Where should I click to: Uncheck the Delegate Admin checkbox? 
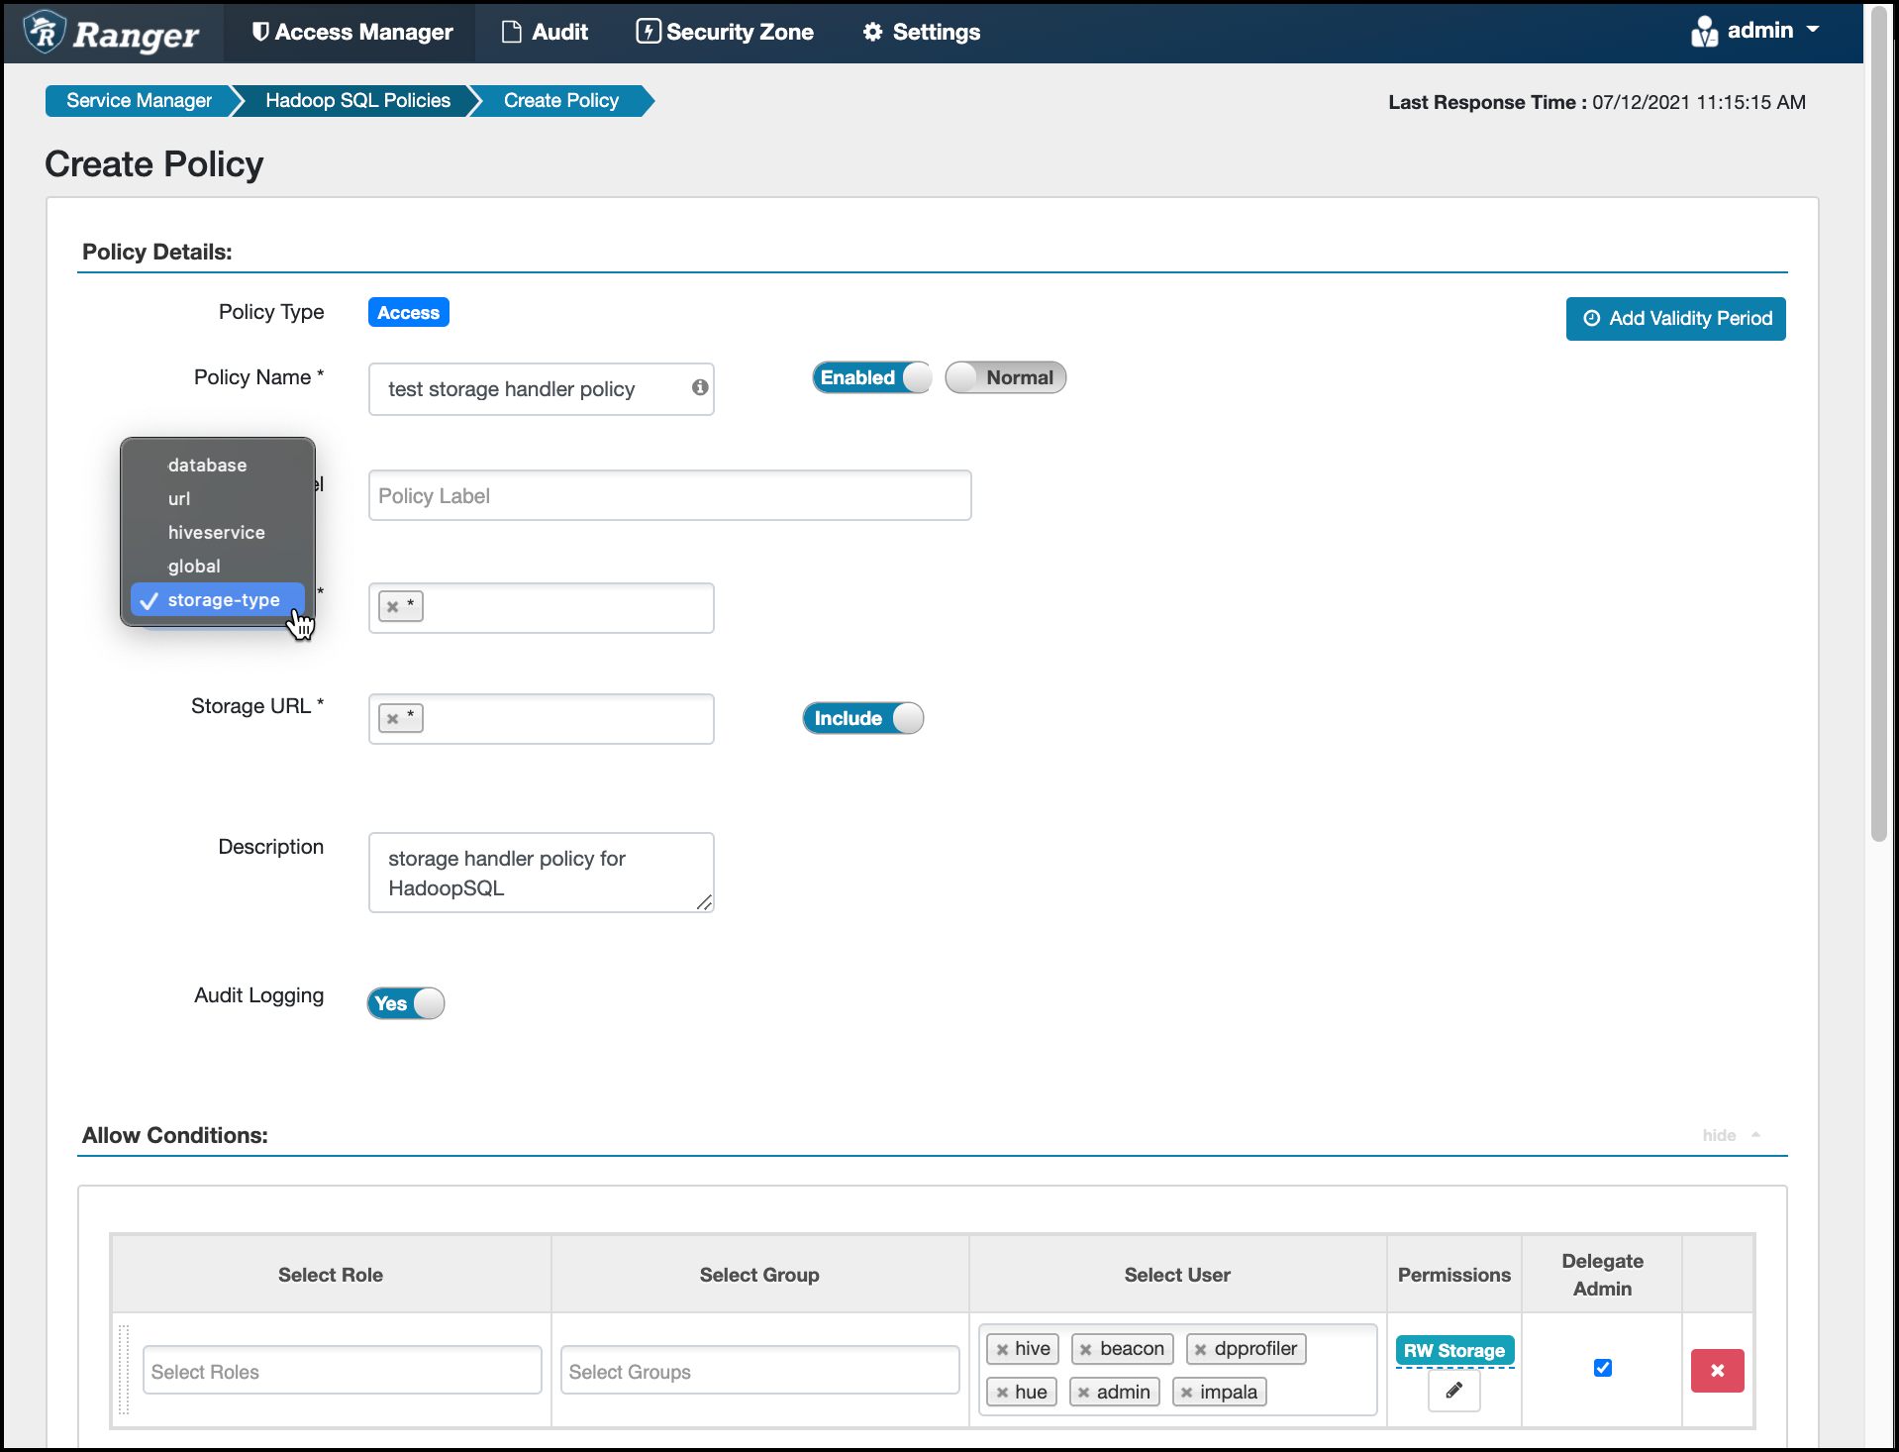[x=1602, y=1368]
